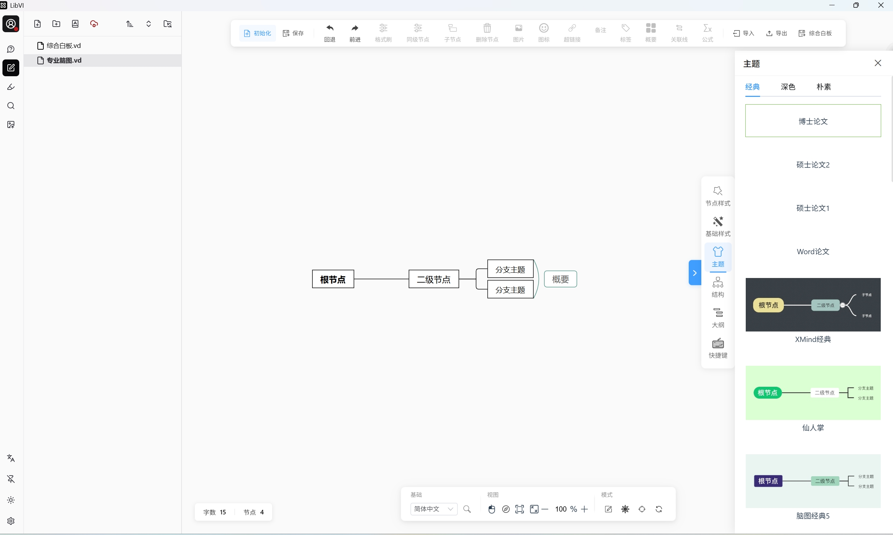Switch to the 深色 theme tab
This screenshot has height=535, width=893.
pos(788,87)
